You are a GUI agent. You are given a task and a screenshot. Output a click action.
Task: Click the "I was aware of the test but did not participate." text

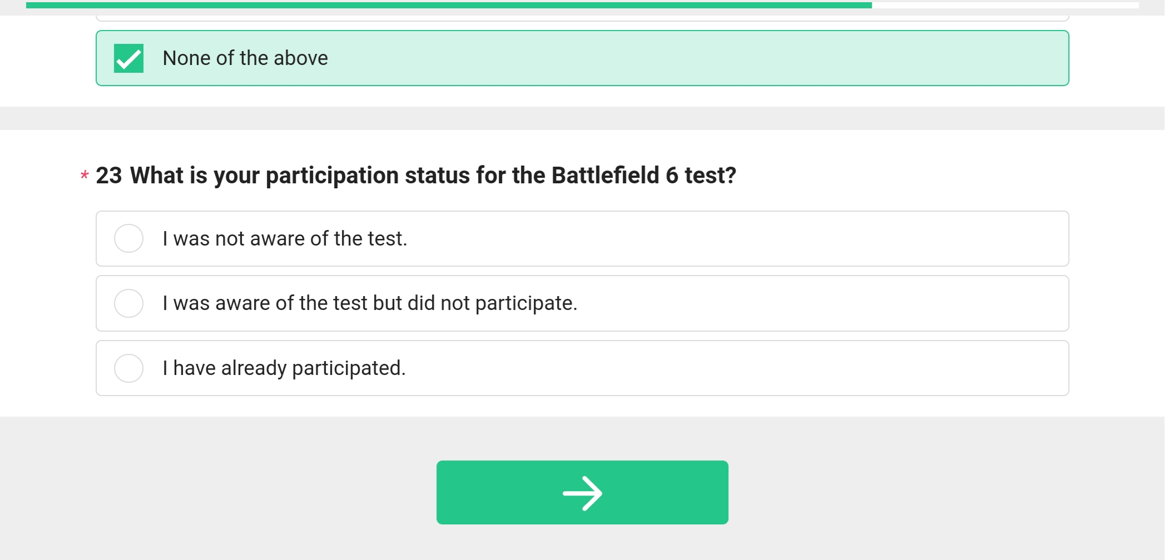click(x=370, y=303)
